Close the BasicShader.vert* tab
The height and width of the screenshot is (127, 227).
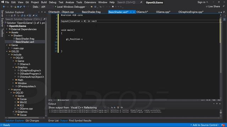click(134, 12)
